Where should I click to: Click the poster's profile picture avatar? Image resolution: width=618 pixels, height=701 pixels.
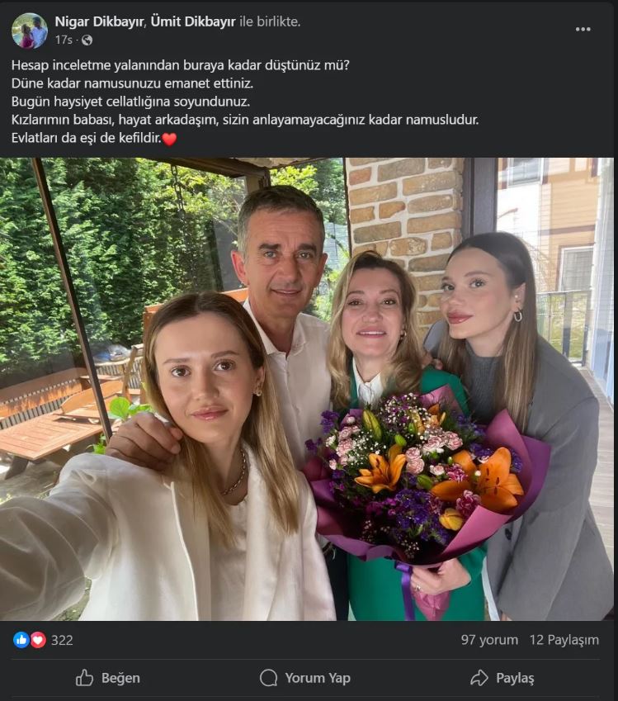[30, 31]
